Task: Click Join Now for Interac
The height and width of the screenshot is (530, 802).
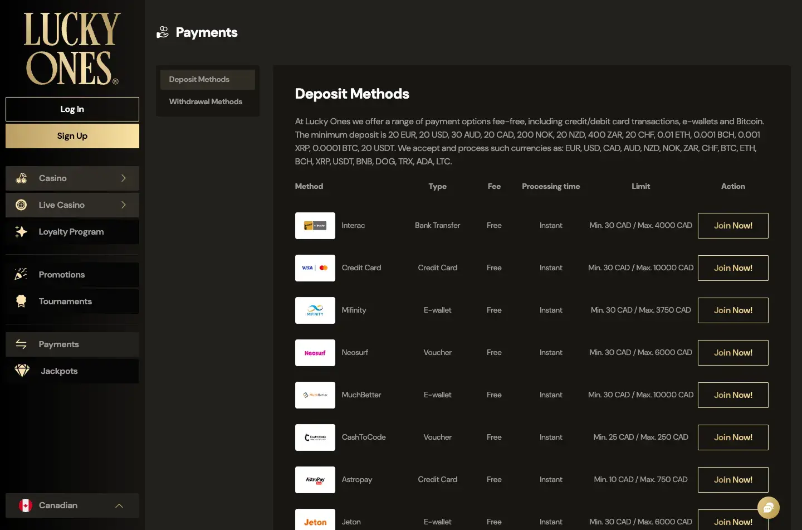Action: tap(732, 226)
